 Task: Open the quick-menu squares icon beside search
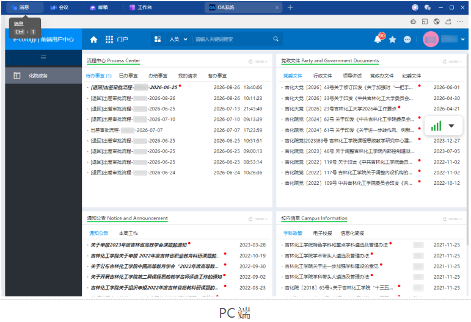coord(158,39)
